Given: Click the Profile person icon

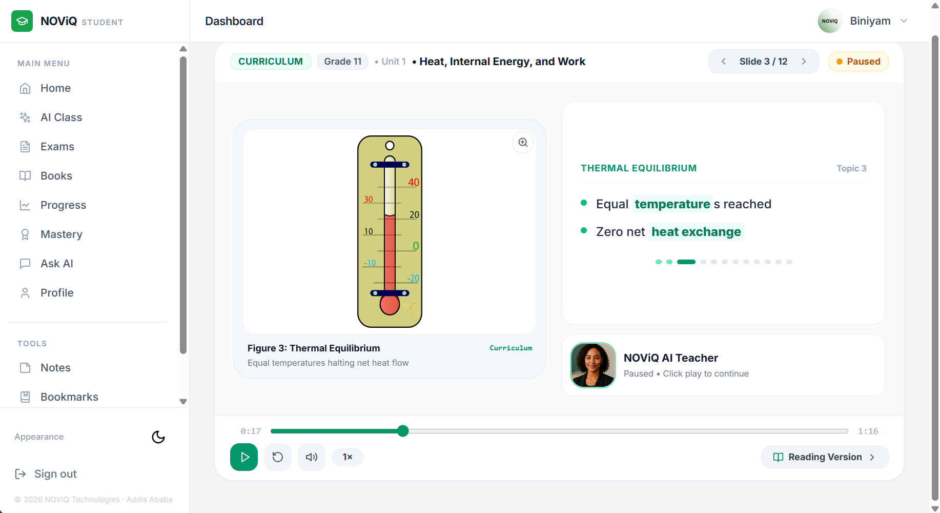Looking at the screenshot, I should [x=25, y=293].
